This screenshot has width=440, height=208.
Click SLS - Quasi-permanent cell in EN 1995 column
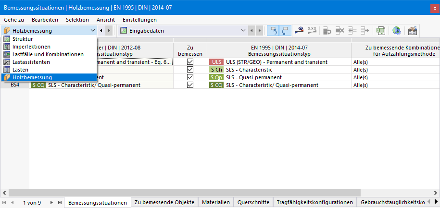click(279, 77)
